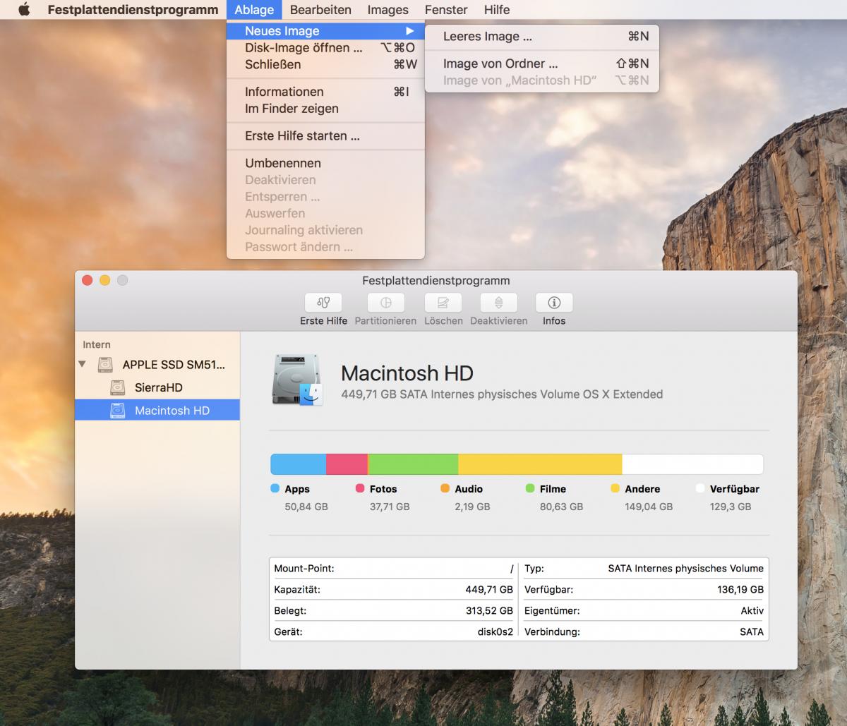
Task: Click the Intern sidebar header
Action: pyautogui.click(x=97, y=344)
